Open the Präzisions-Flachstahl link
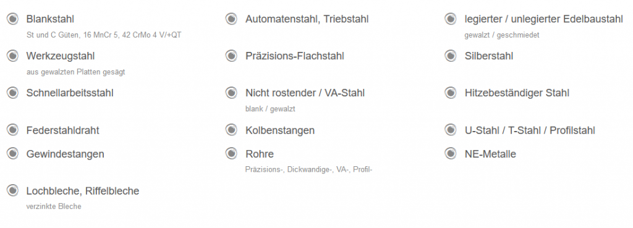Image resolution: width=633 pixels, height=228 pixels. click(x=295, y=56)
